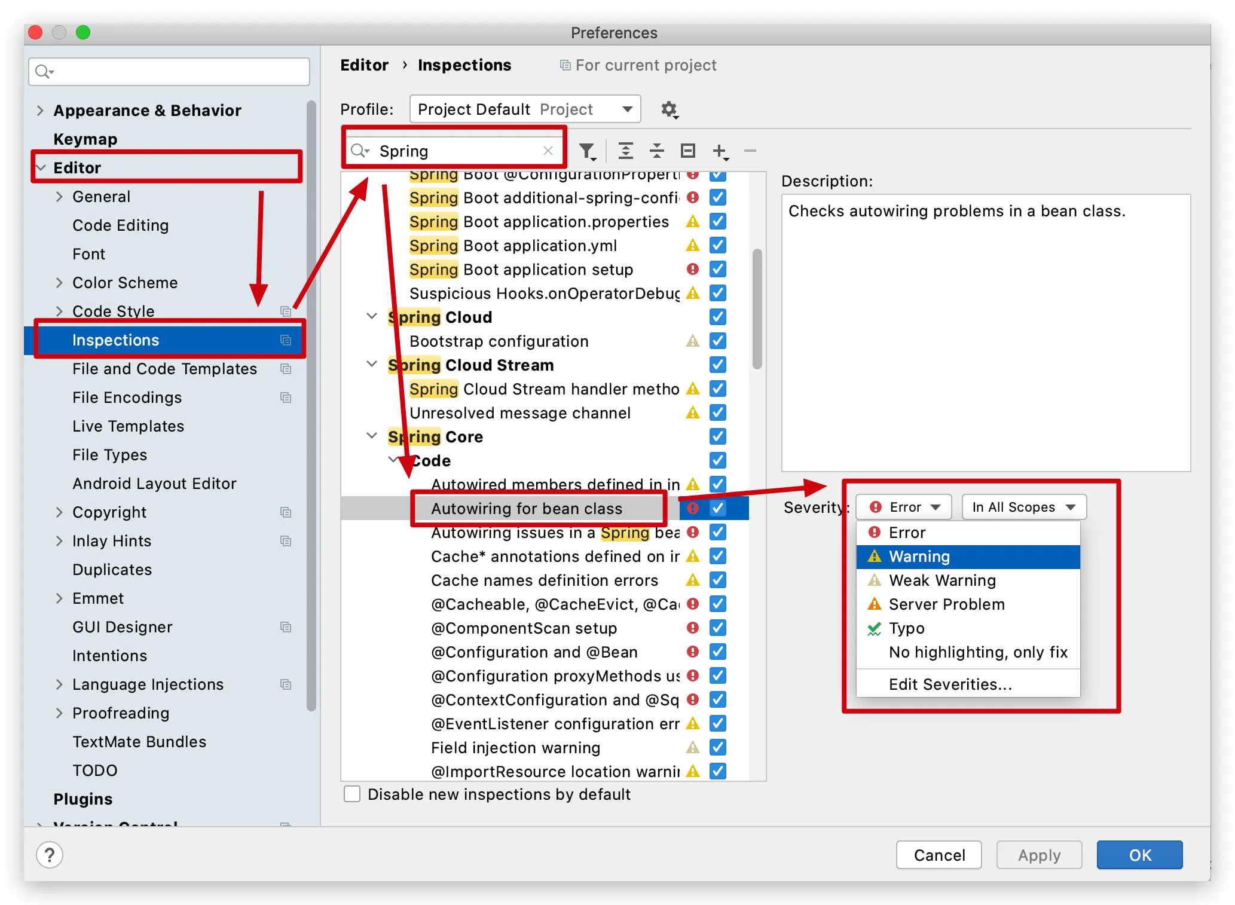Add a new inspection with plus icon

pos(720,151)
